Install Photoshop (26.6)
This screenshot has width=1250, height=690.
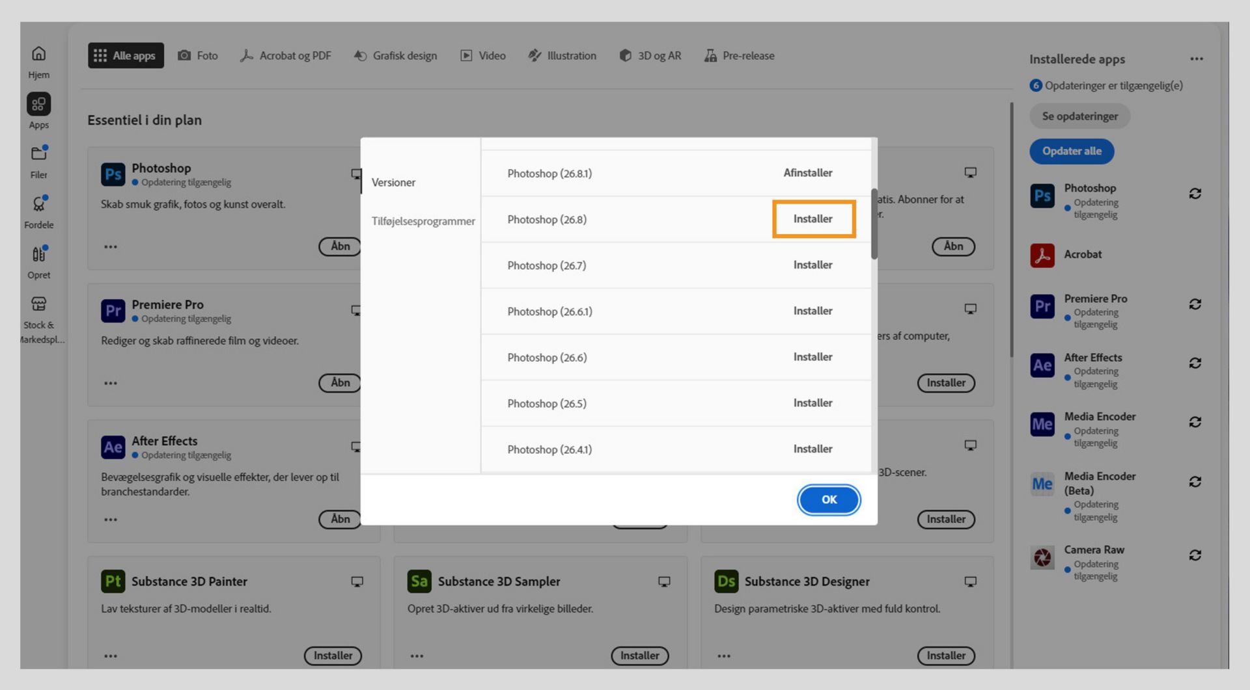tap(813, 357)
